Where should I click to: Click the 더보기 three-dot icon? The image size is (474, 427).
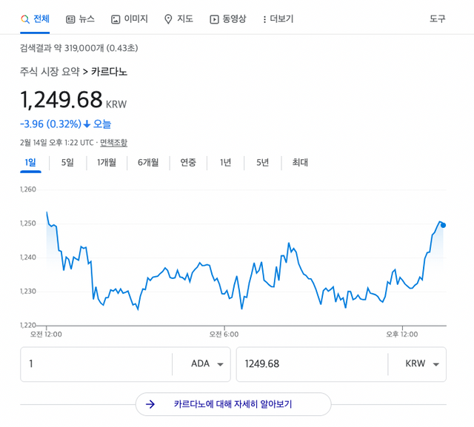point(264,19)
